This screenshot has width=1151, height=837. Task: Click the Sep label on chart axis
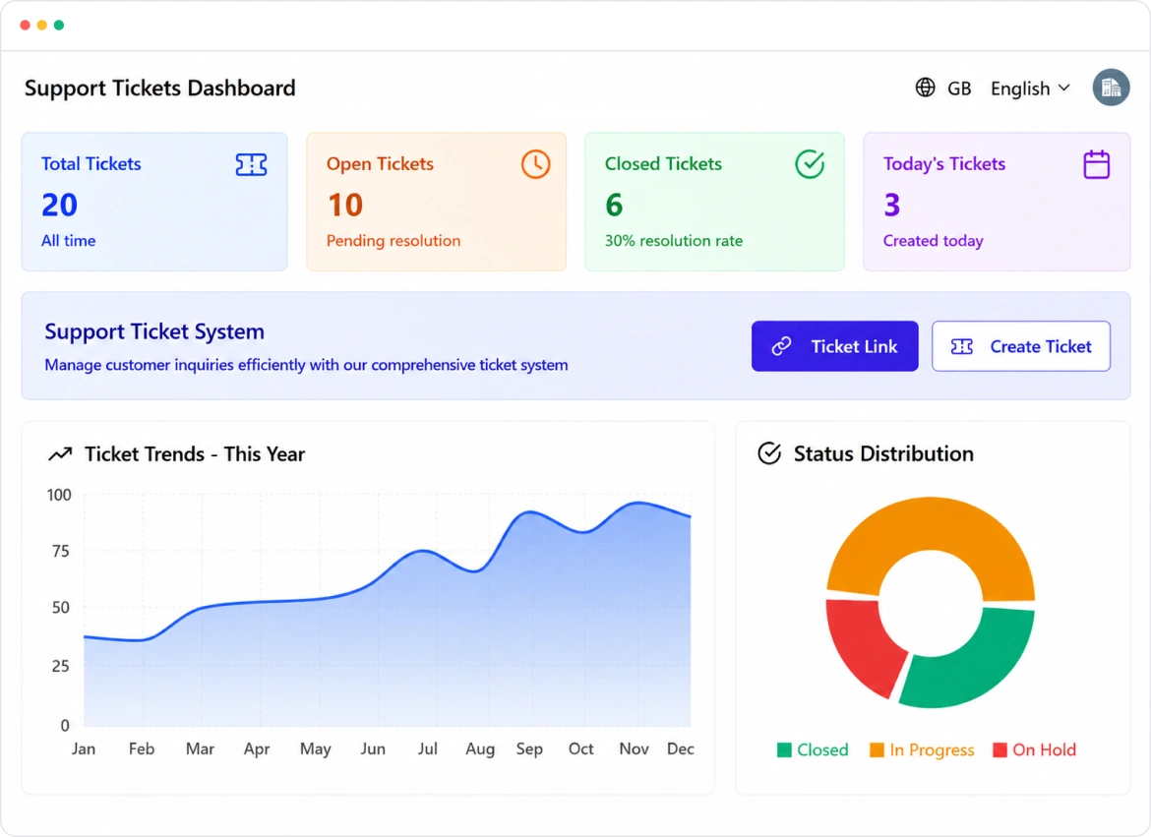529,748
